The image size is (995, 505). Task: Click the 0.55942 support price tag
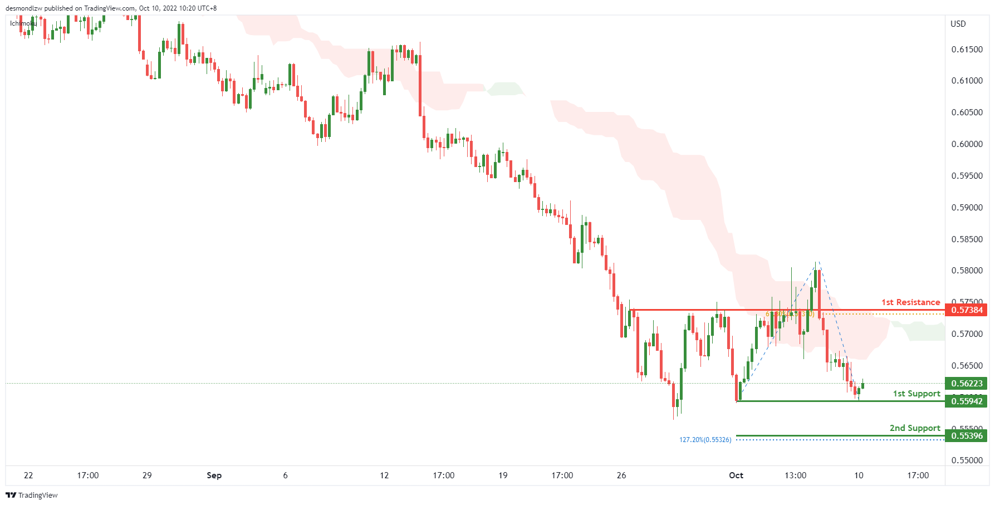967,401
